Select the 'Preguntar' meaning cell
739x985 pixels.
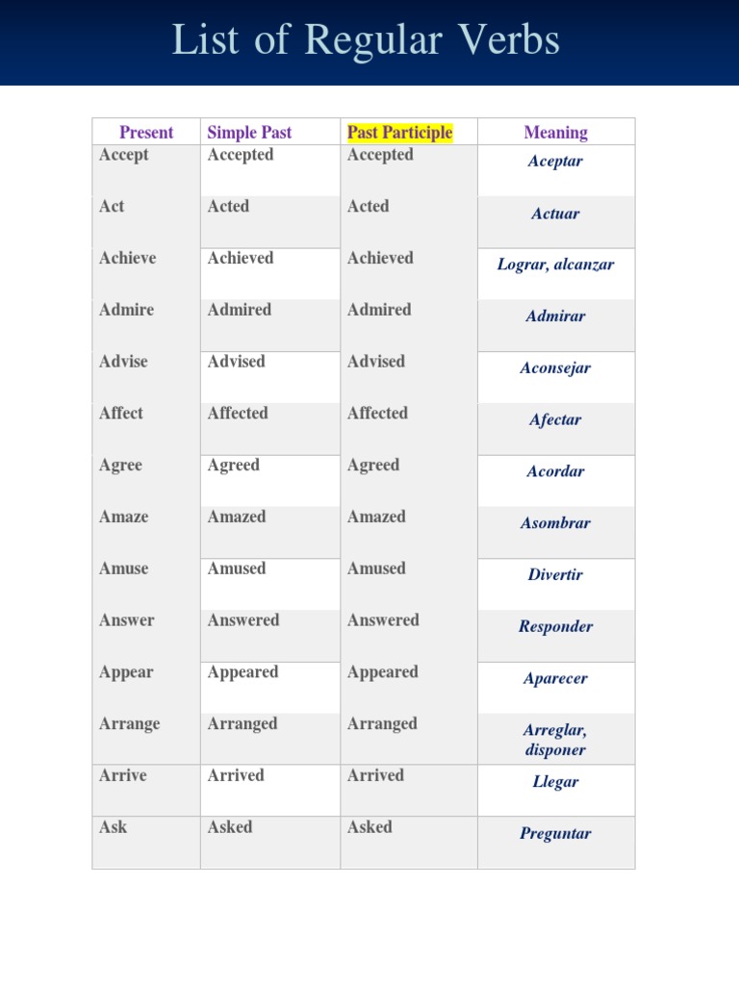555,834
